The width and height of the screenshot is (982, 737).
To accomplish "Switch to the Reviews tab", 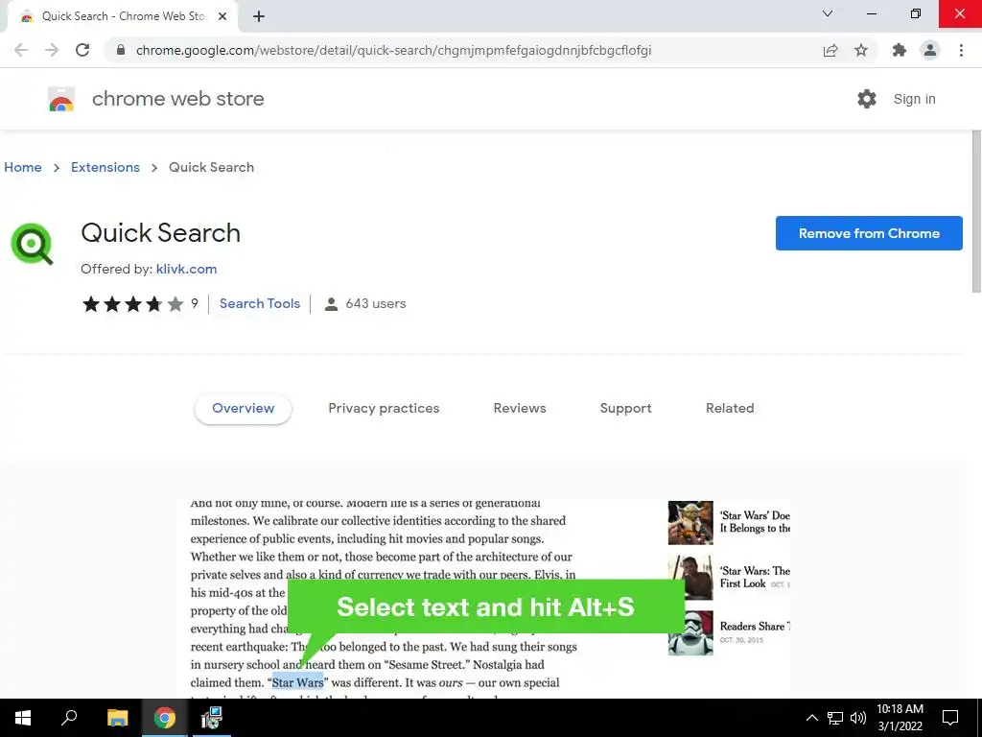I will pos(520,409).
